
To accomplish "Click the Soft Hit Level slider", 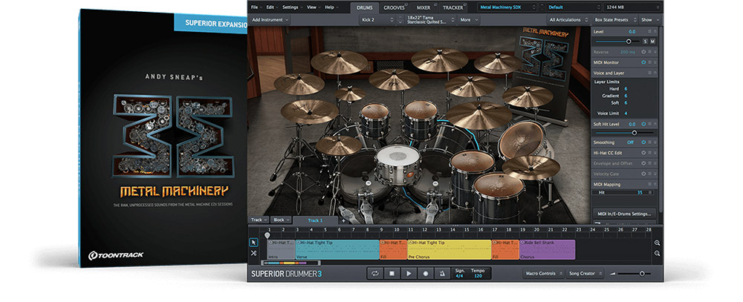I will [625, 133].
